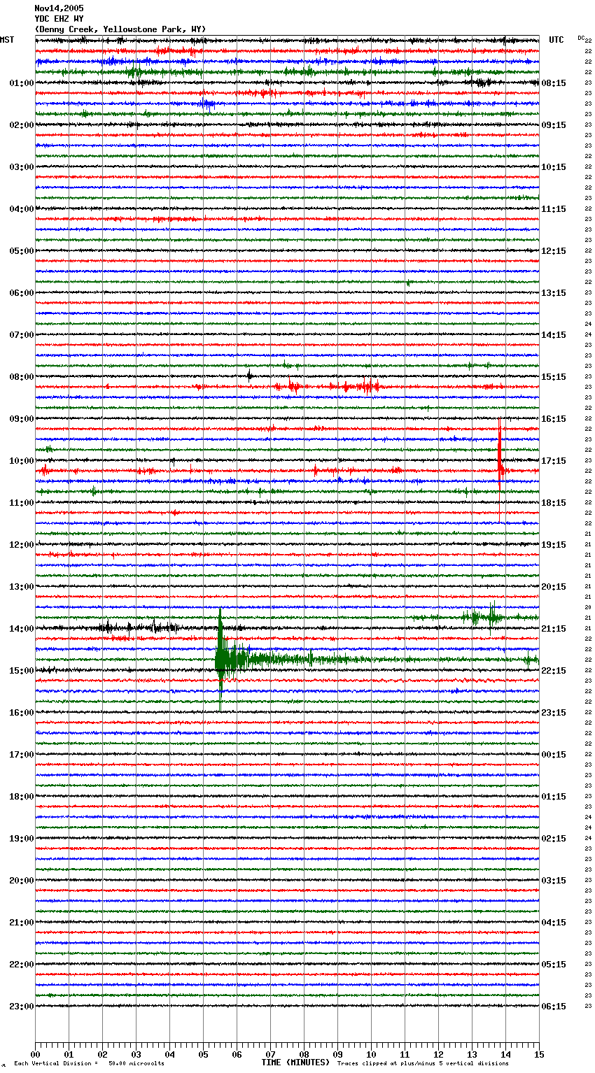Click the 13 minute tick label

[x=472, y=1055]
